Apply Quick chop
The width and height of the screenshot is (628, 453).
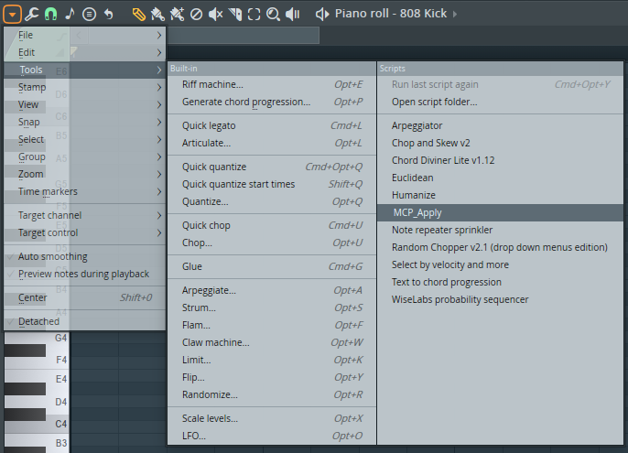click(272, 225)
